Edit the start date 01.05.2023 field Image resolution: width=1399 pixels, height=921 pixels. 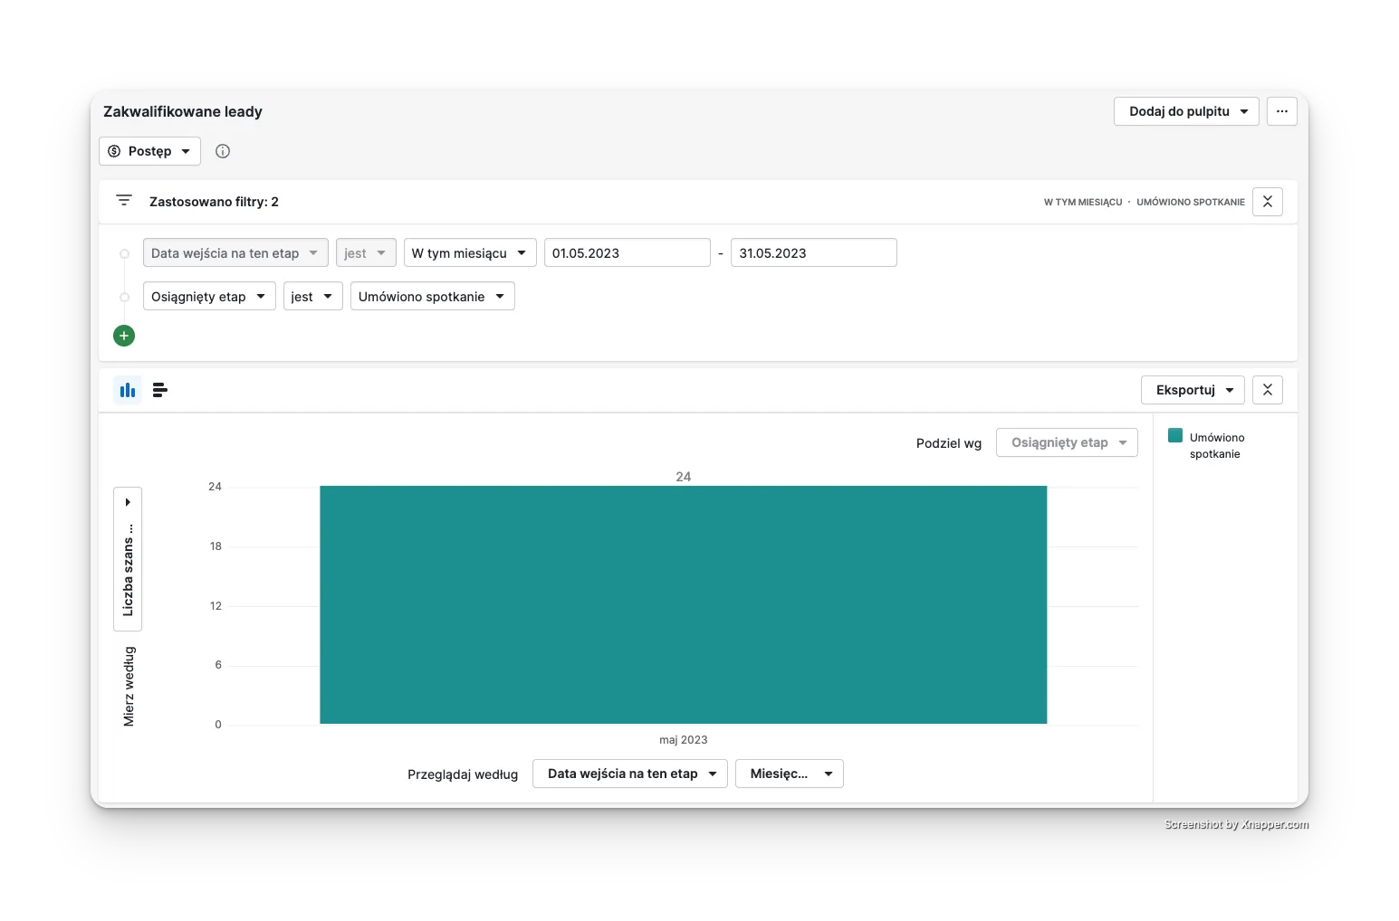coord(627,252)
